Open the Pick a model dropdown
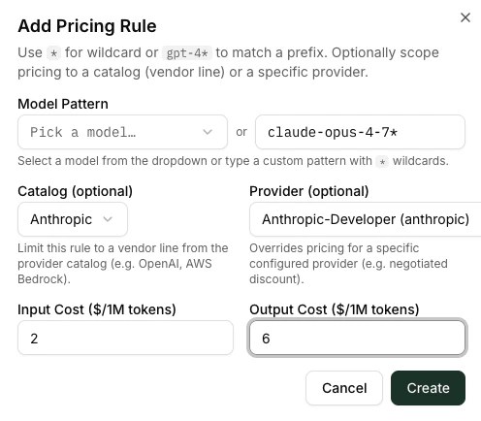The image size is (481, 421). (122, 132)
